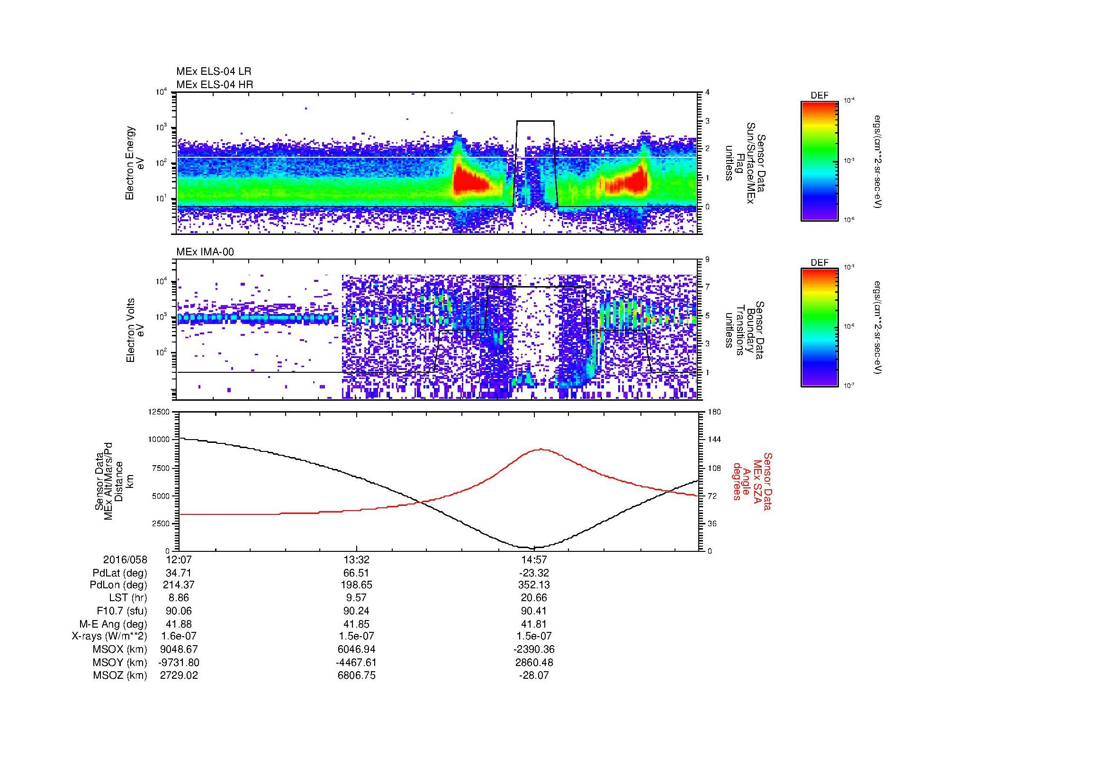This screenshot has width=1108, height=783.
Task: Select MSOY value 2860.48
Action: click(x=534, y=662)
